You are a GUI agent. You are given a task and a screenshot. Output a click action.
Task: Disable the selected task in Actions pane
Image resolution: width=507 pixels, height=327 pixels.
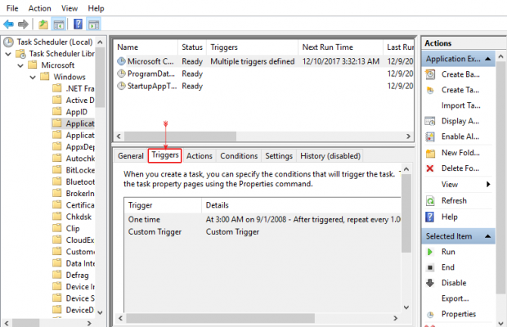pos(453,283)
